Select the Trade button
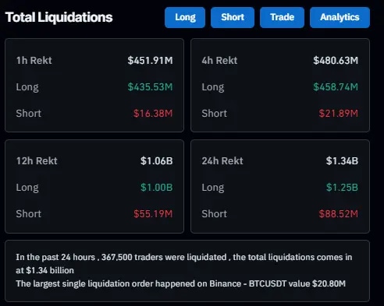This screenshot has width=384, height=306. pyautogui.click(x=282, y=17)
